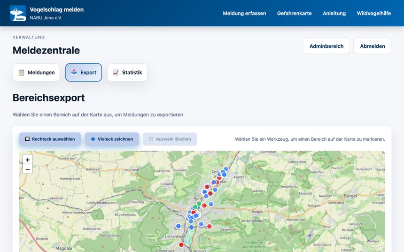Click the blue diamond polygon icon
The height and width of the screenshot is (252, 404).
pos(93,139)
